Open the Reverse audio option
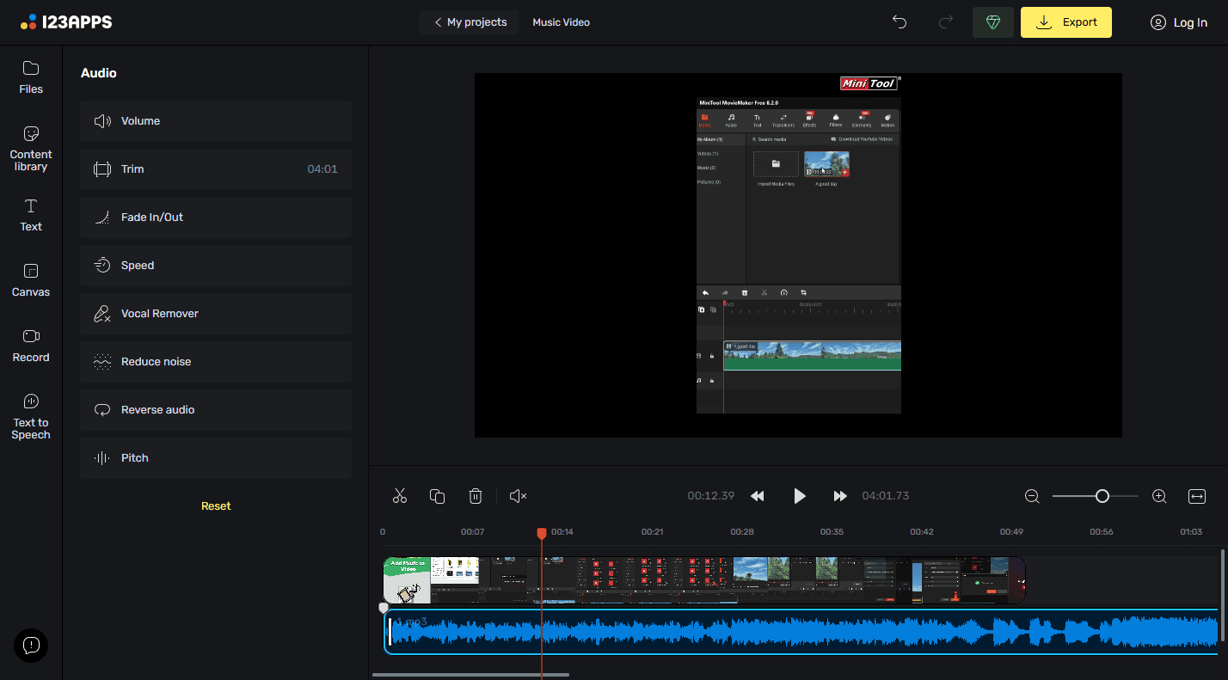The image size is (1228, 680). pos(216,410)
